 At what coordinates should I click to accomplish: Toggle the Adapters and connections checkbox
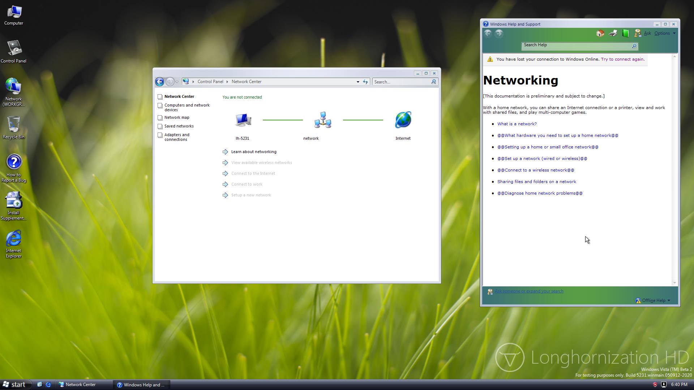click(x=160, y=135)
